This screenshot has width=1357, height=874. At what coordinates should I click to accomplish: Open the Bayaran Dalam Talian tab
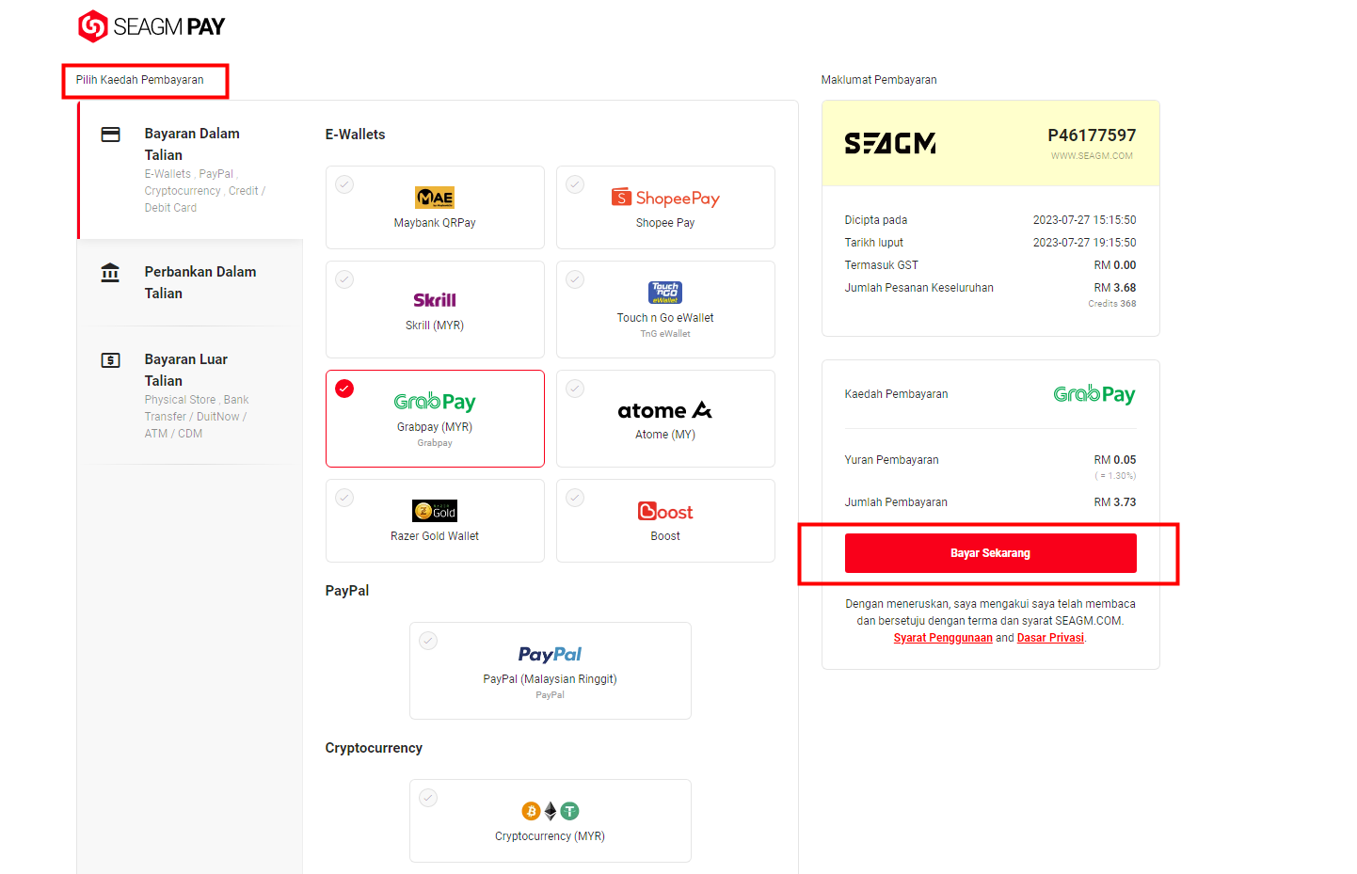(191, 169)
